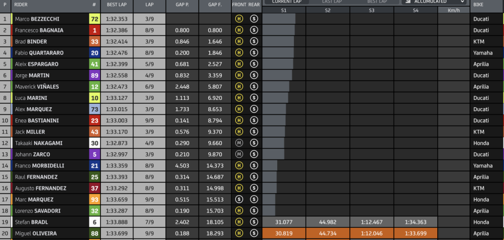
Task: Switch to the Current Lap tab
Action: [x=286, y=2]
